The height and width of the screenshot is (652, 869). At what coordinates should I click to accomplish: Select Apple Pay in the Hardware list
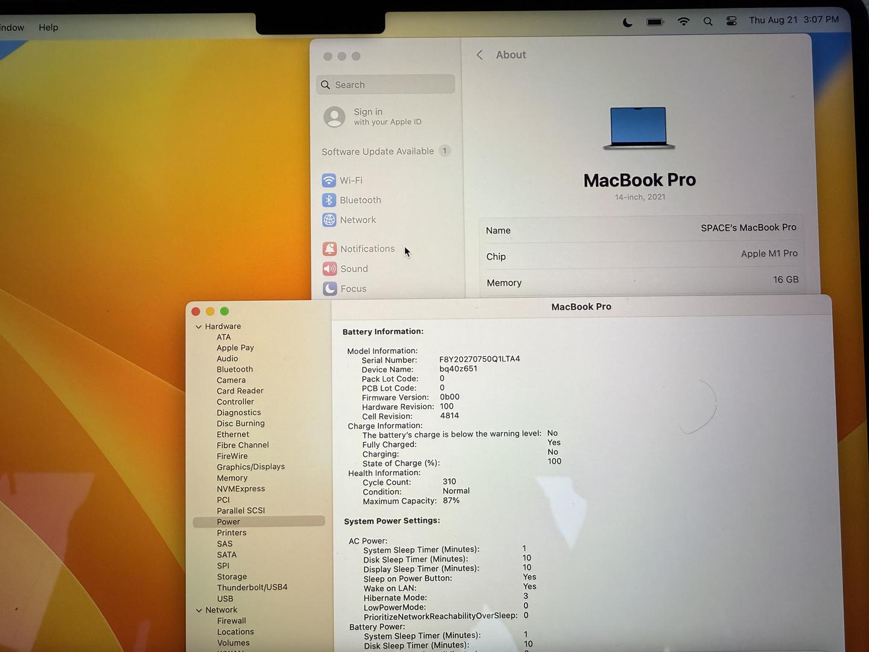(235, 348)
